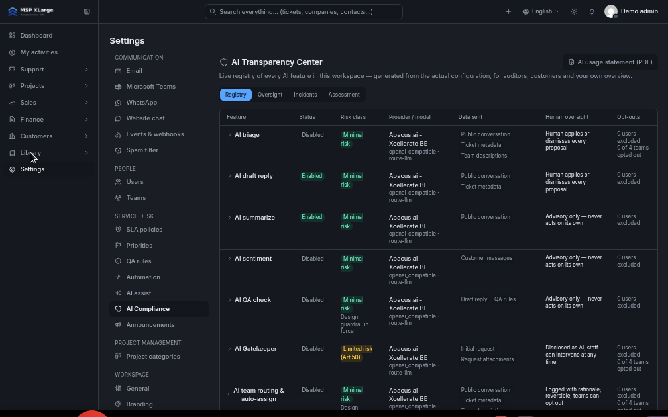Expand the Library menu chevron
668x417 pixels.
[86, 153]
